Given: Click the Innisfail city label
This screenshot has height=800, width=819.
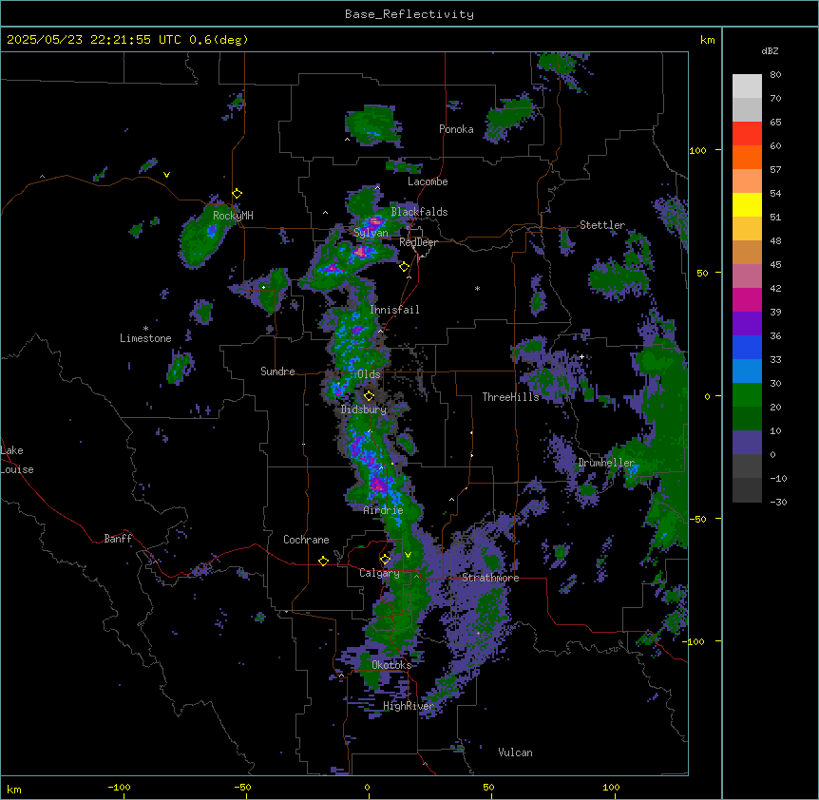Looking at the screenshot, I should tap(394, 310).
